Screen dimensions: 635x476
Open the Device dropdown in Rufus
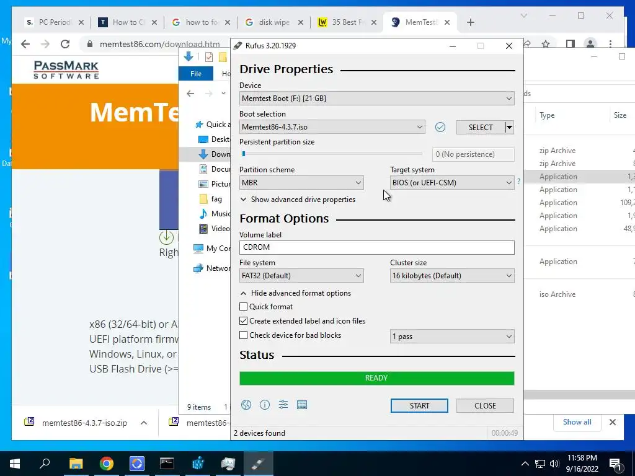pyautogui.click(x=376, y=99)
